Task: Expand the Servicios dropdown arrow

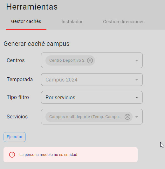Action: point(137,117)
